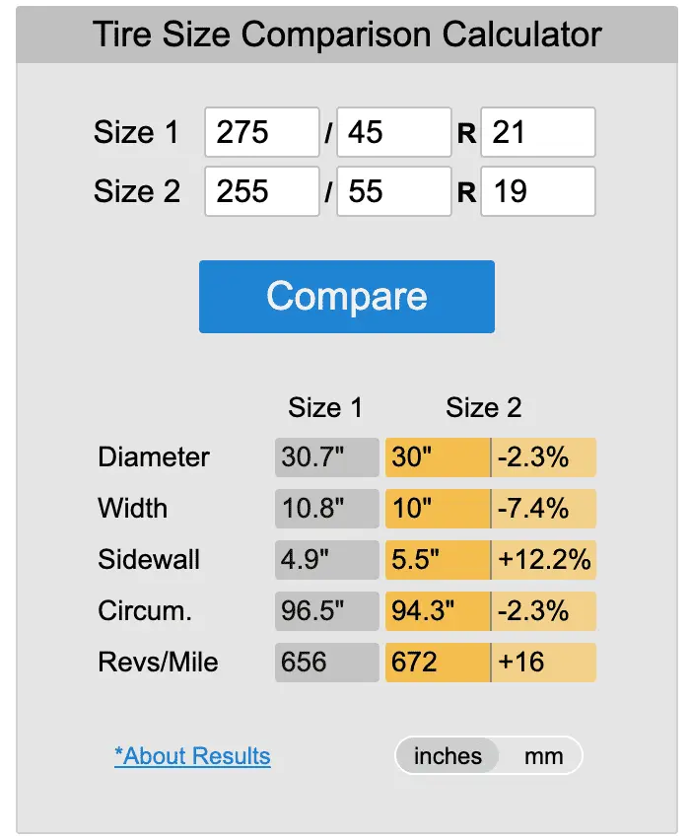Click the Size 1 aspect ratio field showing 45
This screenshot has width=690, height=840.
(x=392, y=132)
